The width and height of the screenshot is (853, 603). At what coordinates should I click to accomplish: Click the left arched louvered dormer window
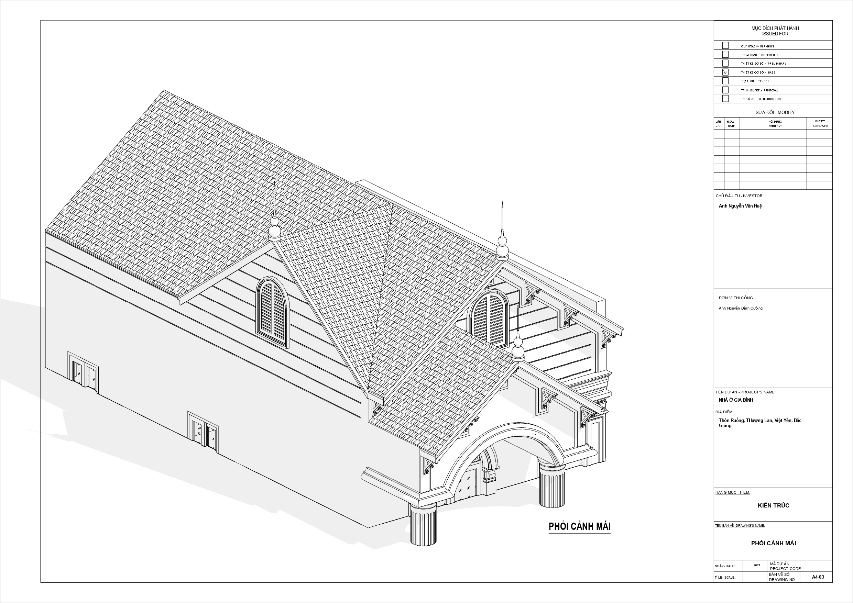[273, 312]
